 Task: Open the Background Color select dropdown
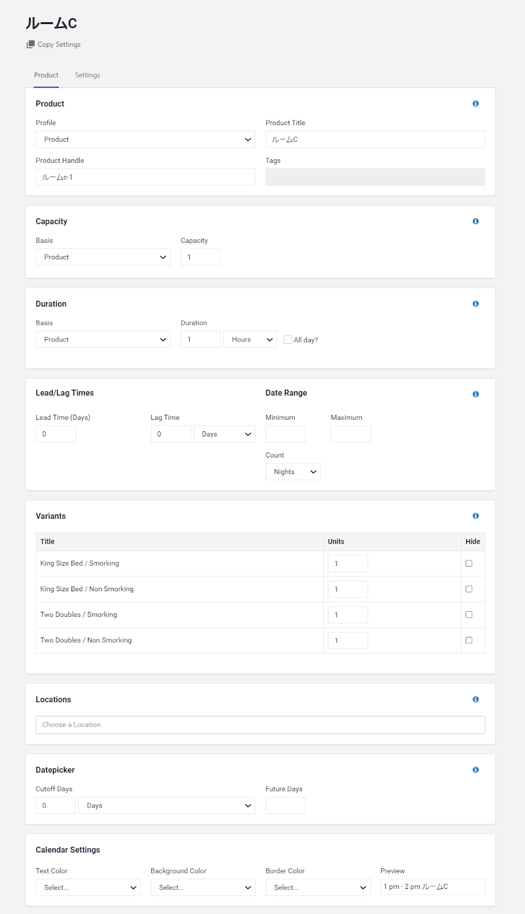tap(203, 887)
